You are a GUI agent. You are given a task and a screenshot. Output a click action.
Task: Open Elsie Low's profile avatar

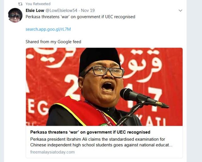(x=15, y=15)
